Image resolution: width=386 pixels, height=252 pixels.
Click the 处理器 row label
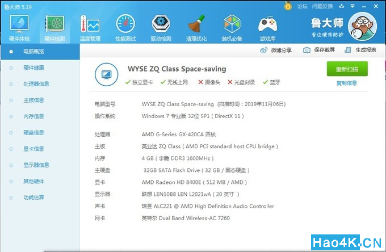[102, 135]
